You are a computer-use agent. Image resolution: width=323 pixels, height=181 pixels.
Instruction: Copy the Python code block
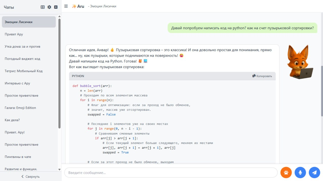tap(262, 76)
